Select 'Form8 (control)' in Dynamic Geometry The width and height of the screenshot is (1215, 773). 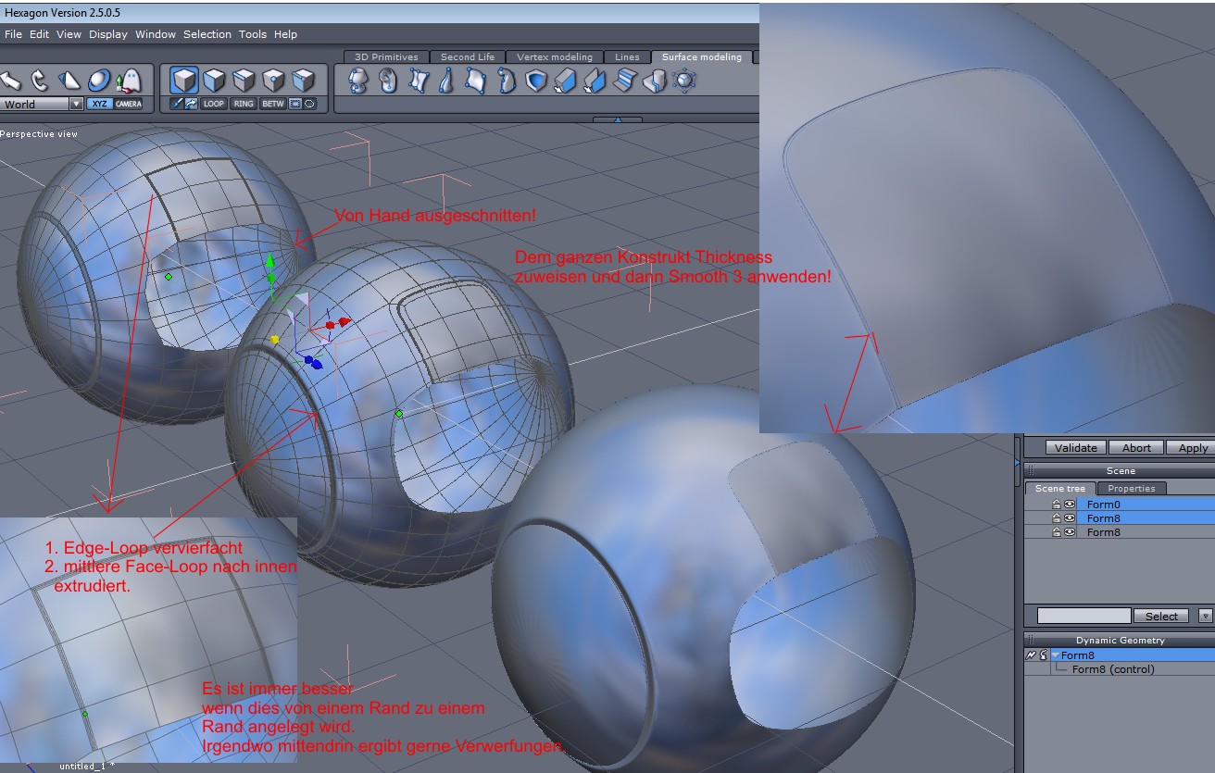point(1113,668)
